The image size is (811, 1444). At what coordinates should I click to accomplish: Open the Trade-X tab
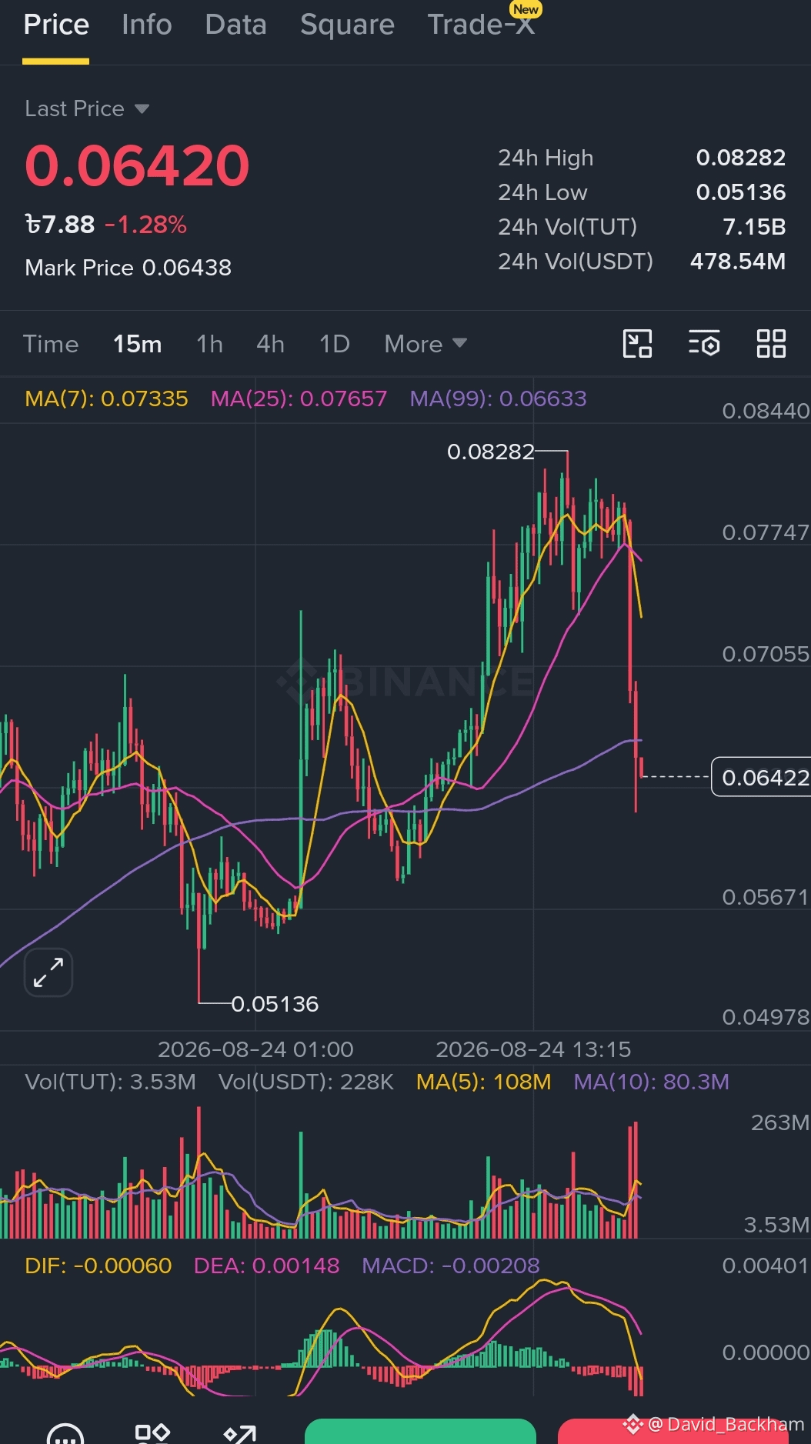(481, 25)
